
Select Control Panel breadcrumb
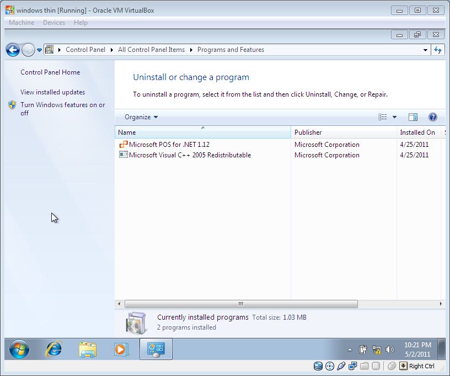pyautogui.click(x=85, y=50)
